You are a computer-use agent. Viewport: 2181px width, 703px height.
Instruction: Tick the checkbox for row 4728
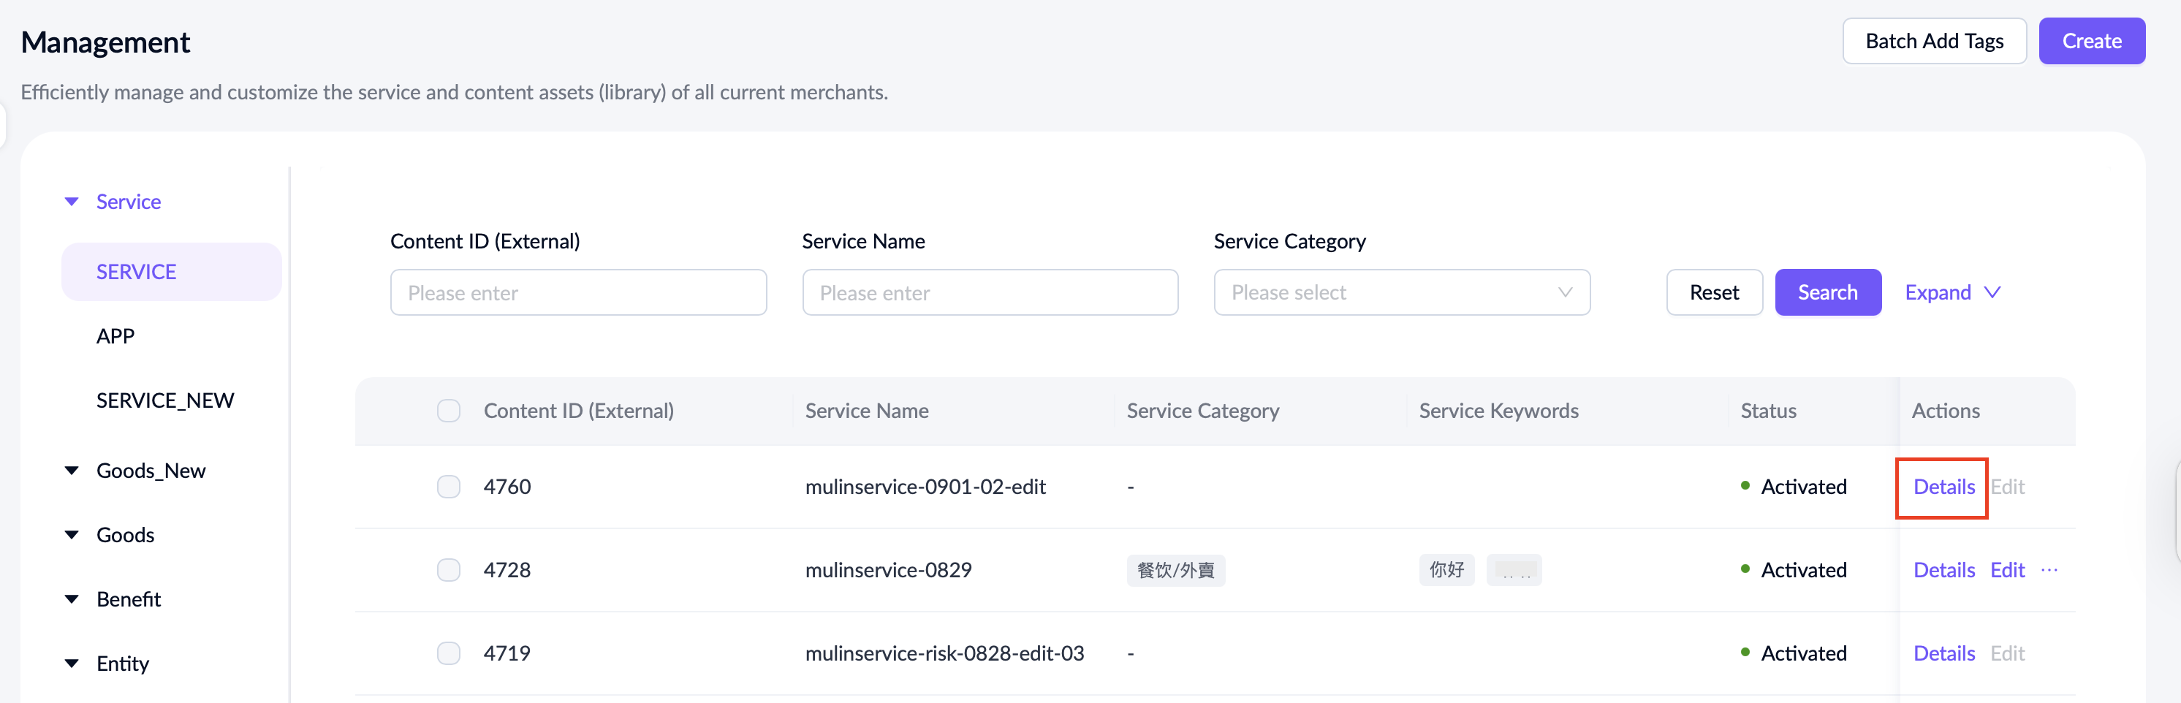(x=448, y=570)
